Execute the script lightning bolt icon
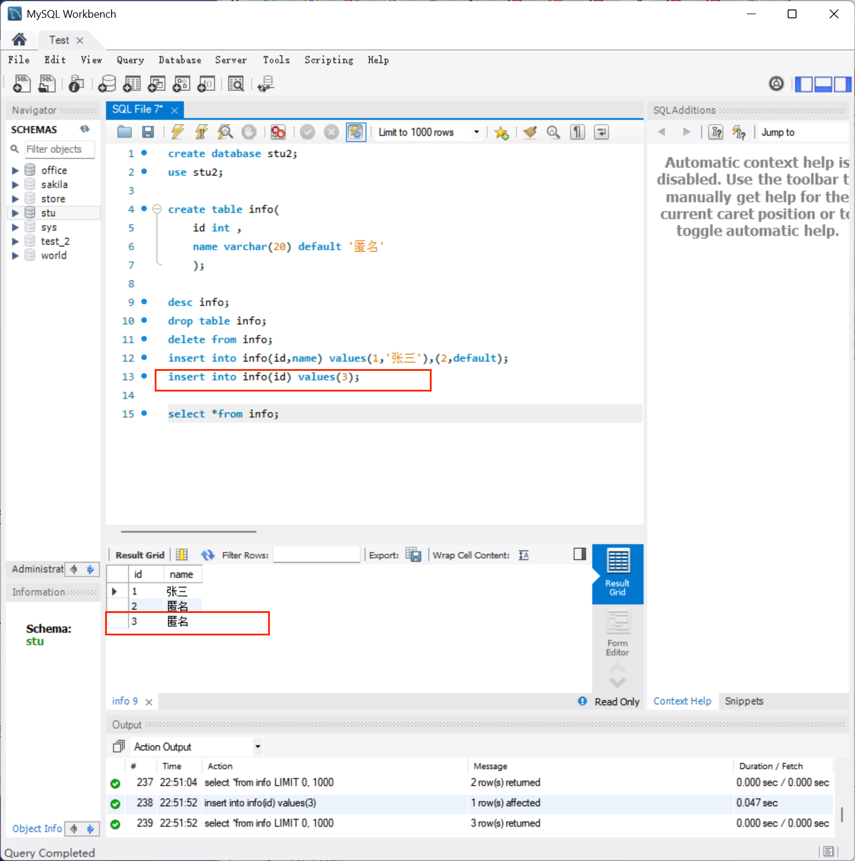The width and height of the screenshot is (855, 861). pyautogui.click(x=177, y=132)
